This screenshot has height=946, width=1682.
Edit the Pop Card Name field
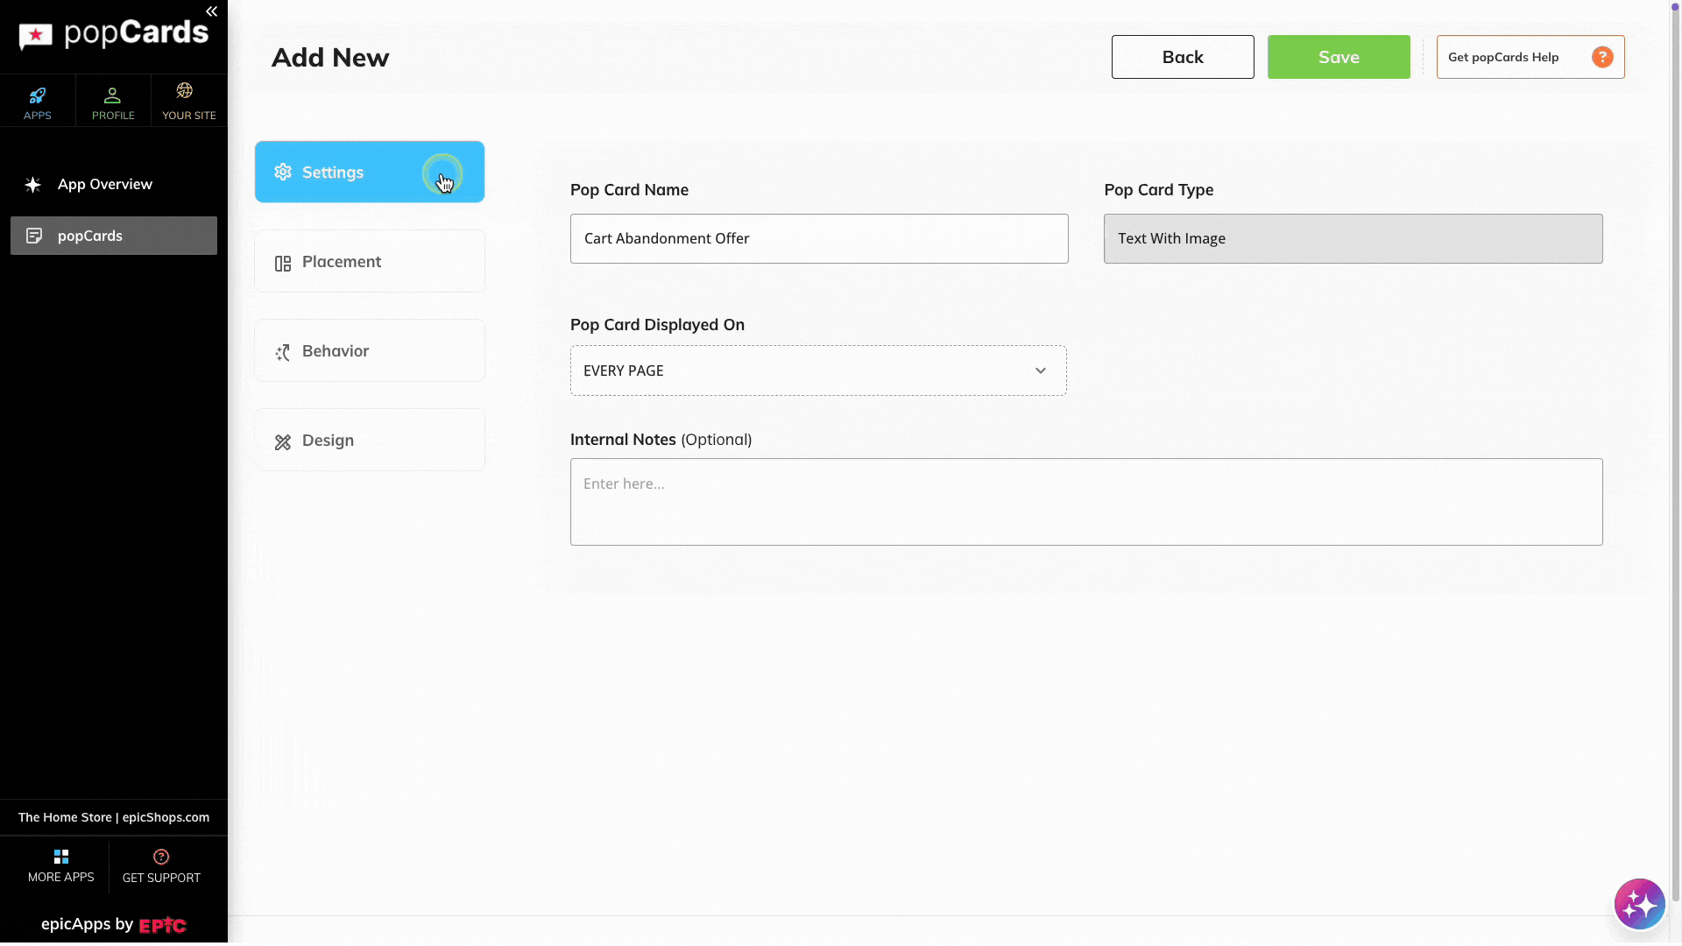(819, 238)
